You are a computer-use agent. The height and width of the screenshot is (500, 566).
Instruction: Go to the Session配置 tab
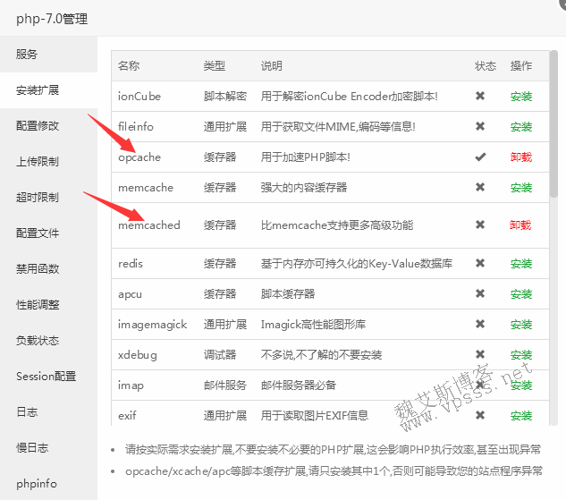pos(46,376)
